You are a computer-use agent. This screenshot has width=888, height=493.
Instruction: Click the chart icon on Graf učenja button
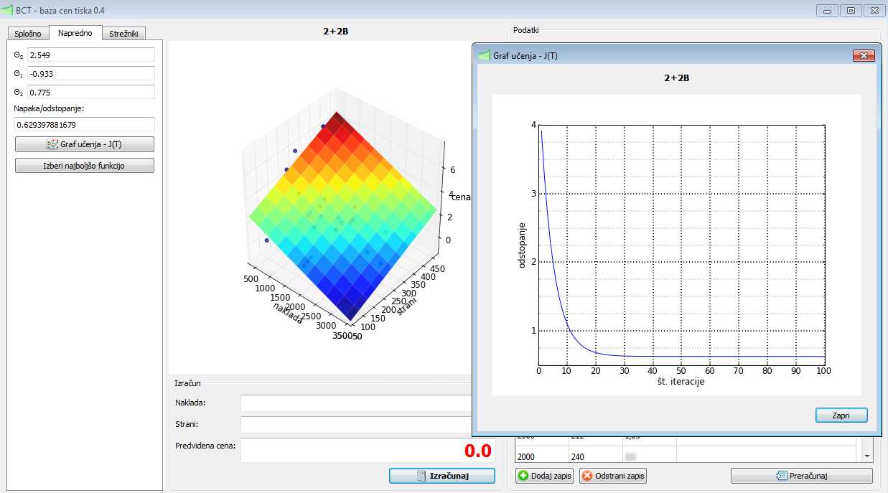pos(52,144)
